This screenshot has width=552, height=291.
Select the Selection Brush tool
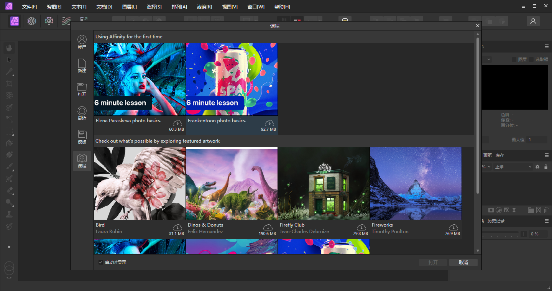(x=9, y=107)
